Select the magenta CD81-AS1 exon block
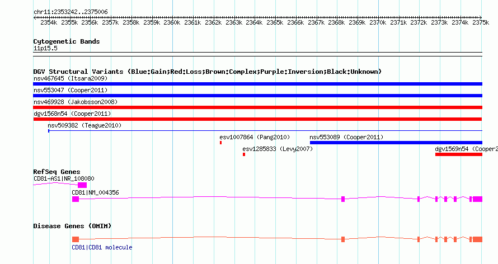This screenshot has width=498, height=264. click(82, 185)
